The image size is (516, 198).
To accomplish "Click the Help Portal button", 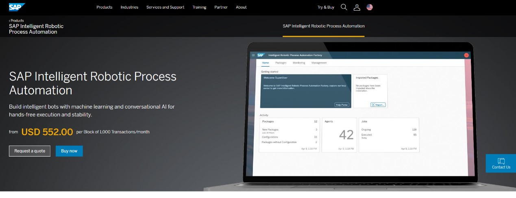I will (x=342, y=104).
